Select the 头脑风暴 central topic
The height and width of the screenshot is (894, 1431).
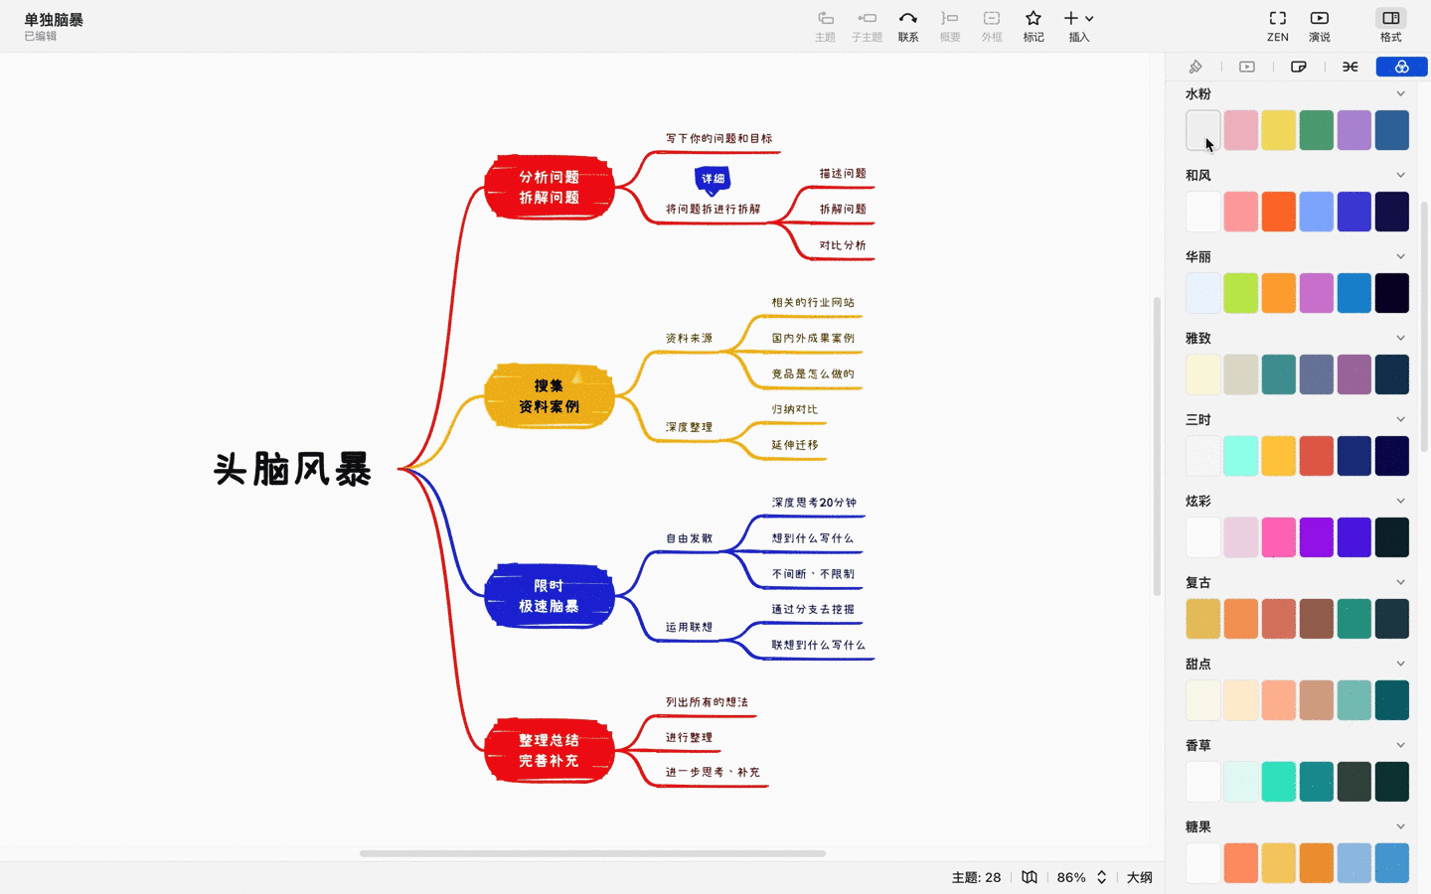click(291, 469)
